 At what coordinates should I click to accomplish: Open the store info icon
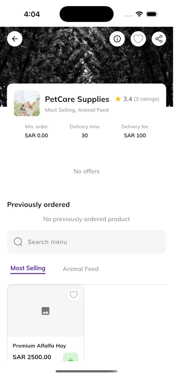(117, 39)
